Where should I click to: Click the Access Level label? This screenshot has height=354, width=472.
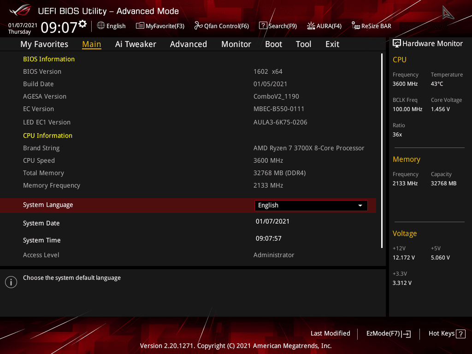[x=41, y=255]
